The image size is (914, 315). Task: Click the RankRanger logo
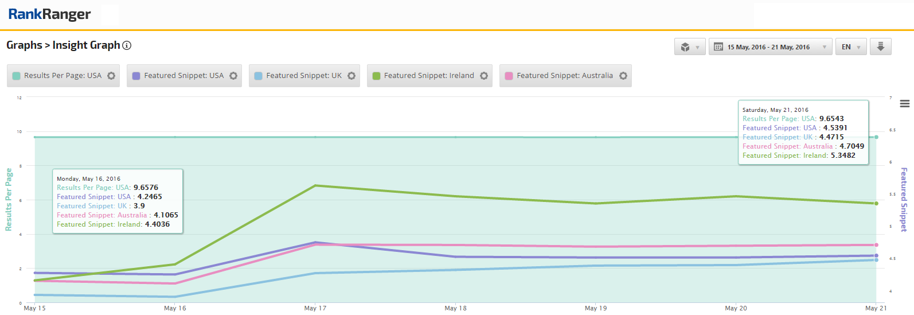(49, 14)
